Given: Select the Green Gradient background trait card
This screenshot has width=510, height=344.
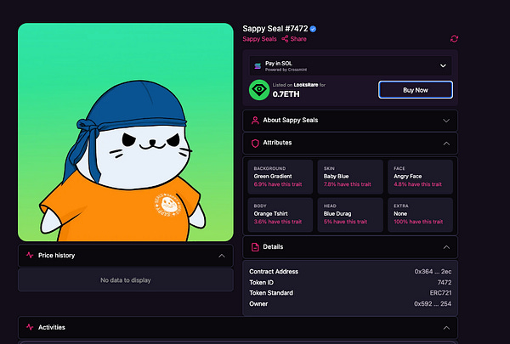Looking at the screenshot, I should (x=280, y=177).
